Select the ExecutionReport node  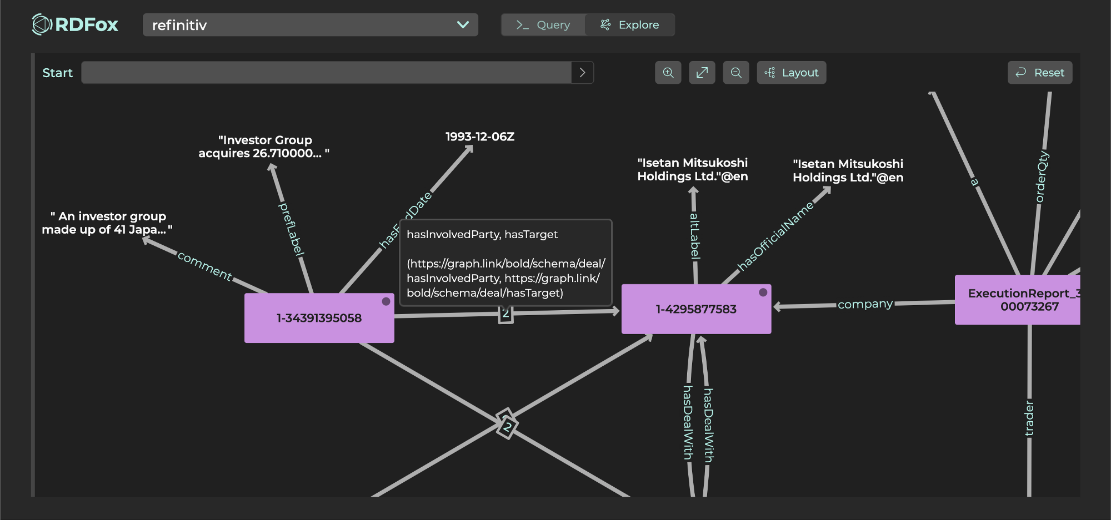[x=1018, y=300]
